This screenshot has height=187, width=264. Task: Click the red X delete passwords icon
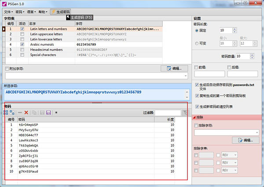click(26, 113)
